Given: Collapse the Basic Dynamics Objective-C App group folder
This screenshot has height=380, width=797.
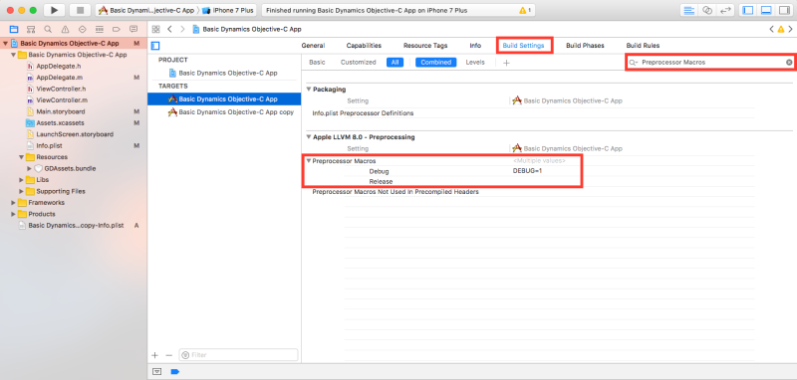Looking at the screenshot, I should pos(13,55).
